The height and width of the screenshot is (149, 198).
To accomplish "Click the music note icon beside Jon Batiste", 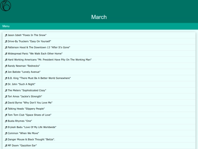I will pos(6,72).
